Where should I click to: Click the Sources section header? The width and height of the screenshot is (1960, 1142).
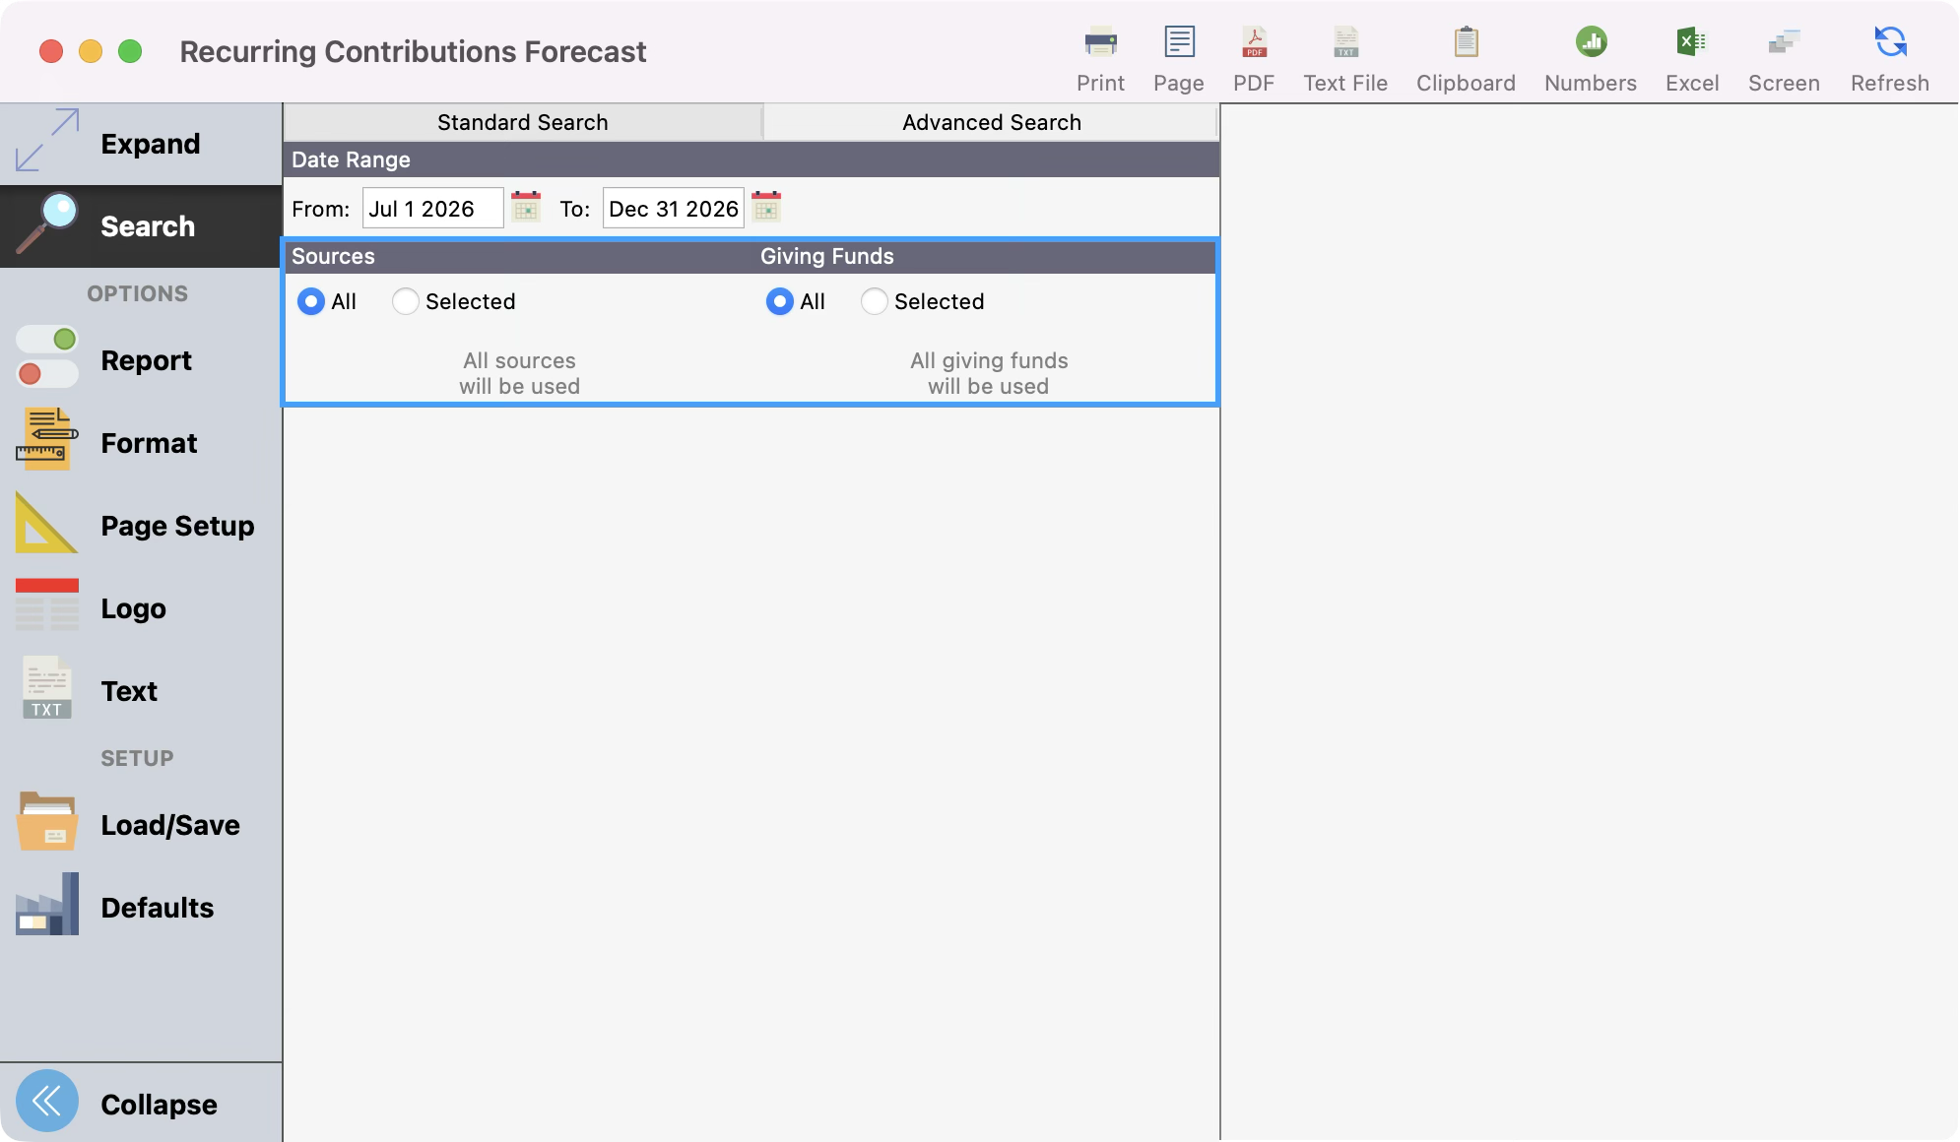click(x=333, y=256)
